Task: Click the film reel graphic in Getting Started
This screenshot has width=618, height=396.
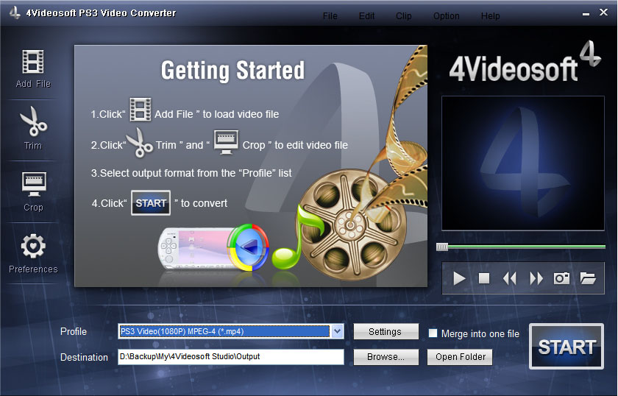Action: point(349,225)
